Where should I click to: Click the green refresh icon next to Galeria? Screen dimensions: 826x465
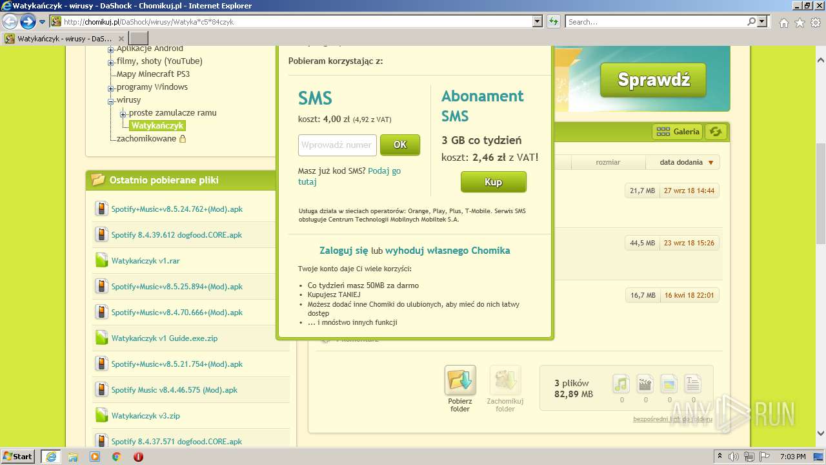coord(715,132)
